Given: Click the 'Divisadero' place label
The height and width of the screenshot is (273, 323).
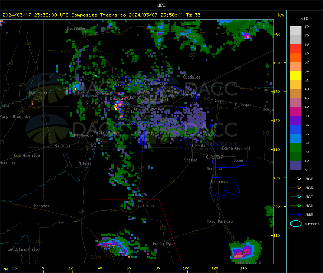Looking at the screenshot, I should [78, 28].
